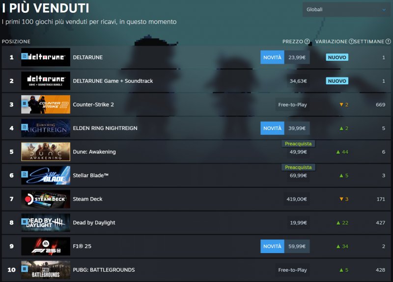Click the down-2 variation for Counter-Strike 2
Image resolution: width=393 pixels, height=282 pixels.
[344, 104]
